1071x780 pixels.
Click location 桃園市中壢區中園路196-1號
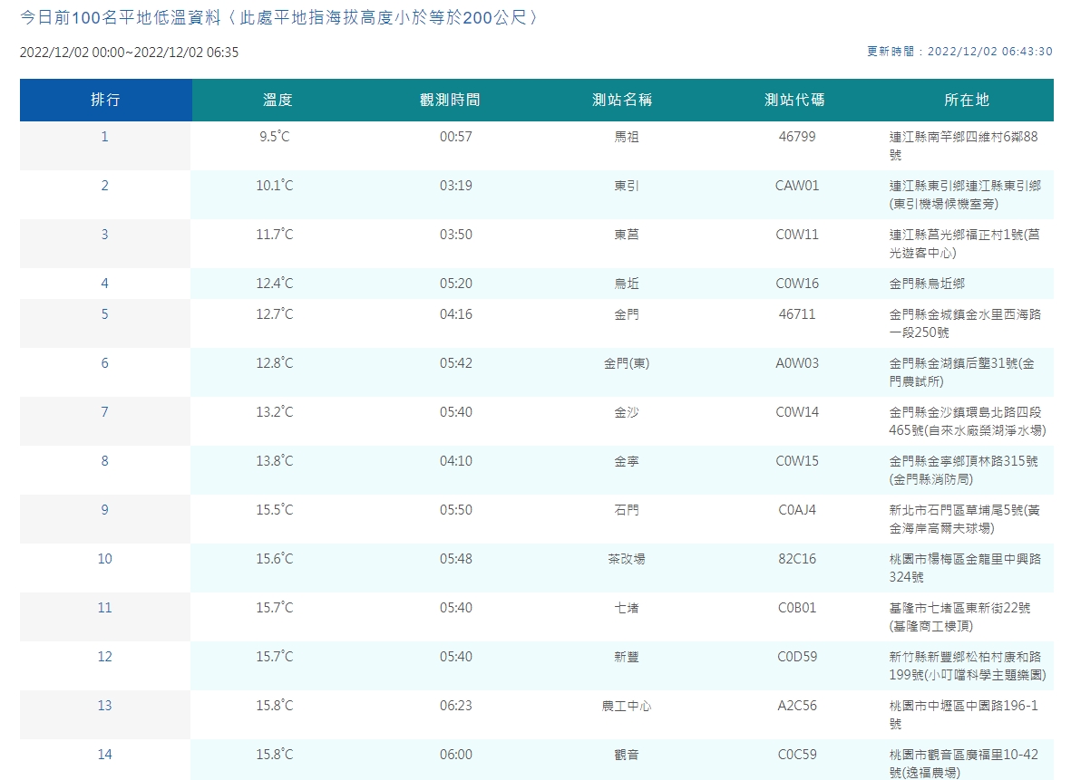point(963,715)
